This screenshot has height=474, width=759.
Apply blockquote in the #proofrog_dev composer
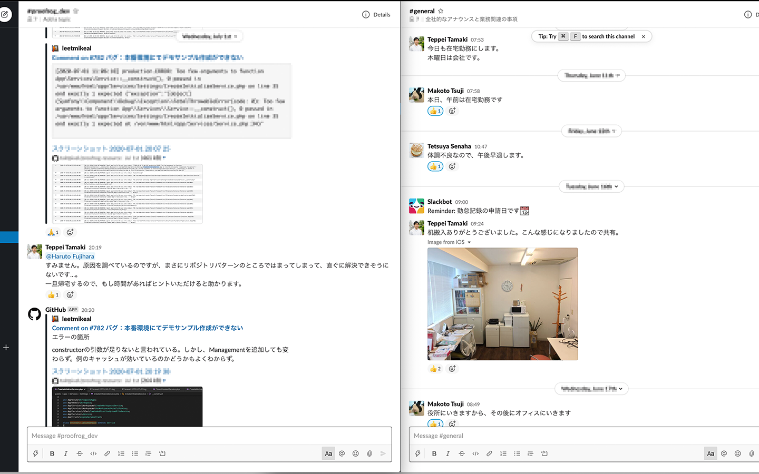pyautogui.click(x=148, y=453)
